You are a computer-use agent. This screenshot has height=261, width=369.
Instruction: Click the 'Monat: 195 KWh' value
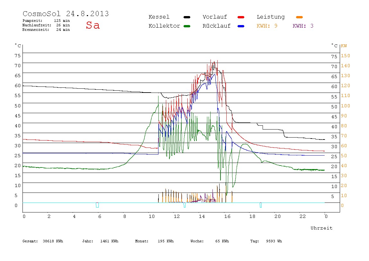pyautogui.click(x=154, y=241)
